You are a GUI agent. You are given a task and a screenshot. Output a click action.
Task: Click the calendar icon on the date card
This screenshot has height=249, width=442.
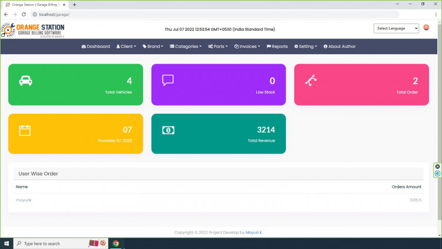25,130
